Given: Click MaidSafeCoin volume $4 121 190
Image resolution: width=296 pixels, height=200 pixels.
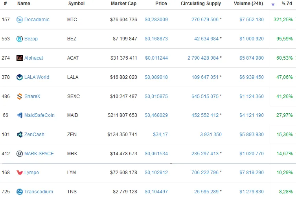Looking at the screenshot, I should pyautogui.click(x=252, y=115).
